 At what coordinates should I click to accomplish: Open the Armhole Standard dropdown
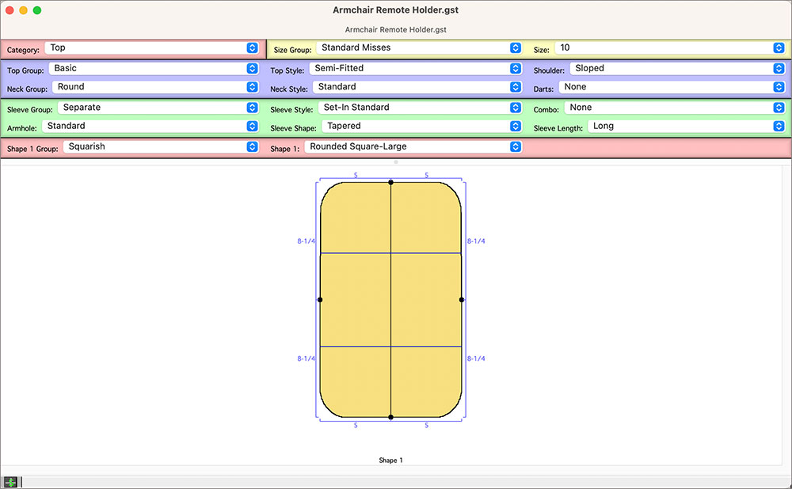[x=149, y=127]
